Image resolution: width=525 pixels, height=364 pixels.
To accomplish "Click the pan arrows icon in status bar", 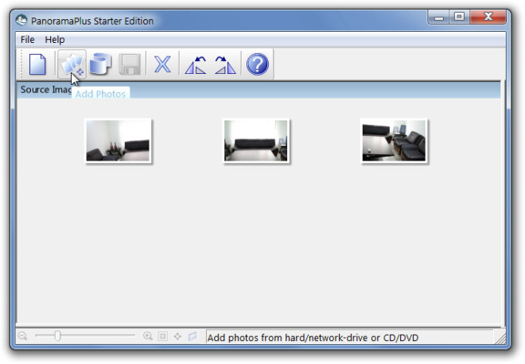I will coord(177,336).
